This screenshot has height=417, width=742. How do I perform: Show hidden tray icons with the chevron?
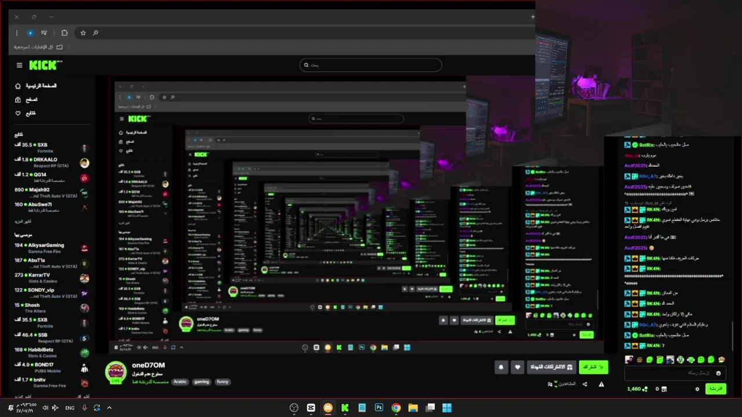click(x=109, y=408)
